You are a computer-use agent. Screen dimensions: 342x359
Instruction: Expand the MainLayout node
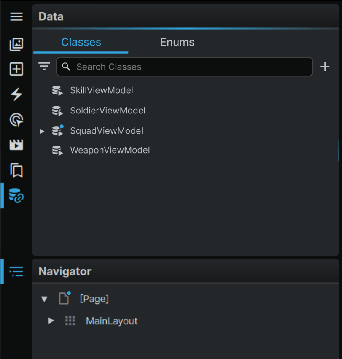tap(51, 321)
